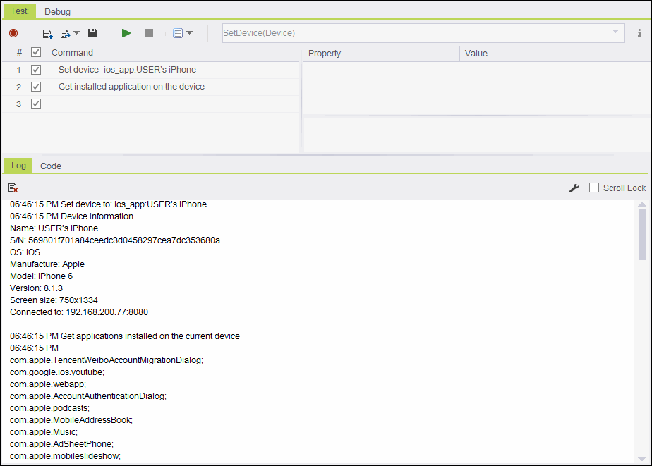
Task: Click the log panel vertical scrollbar thumb
Action: point(641,234)
